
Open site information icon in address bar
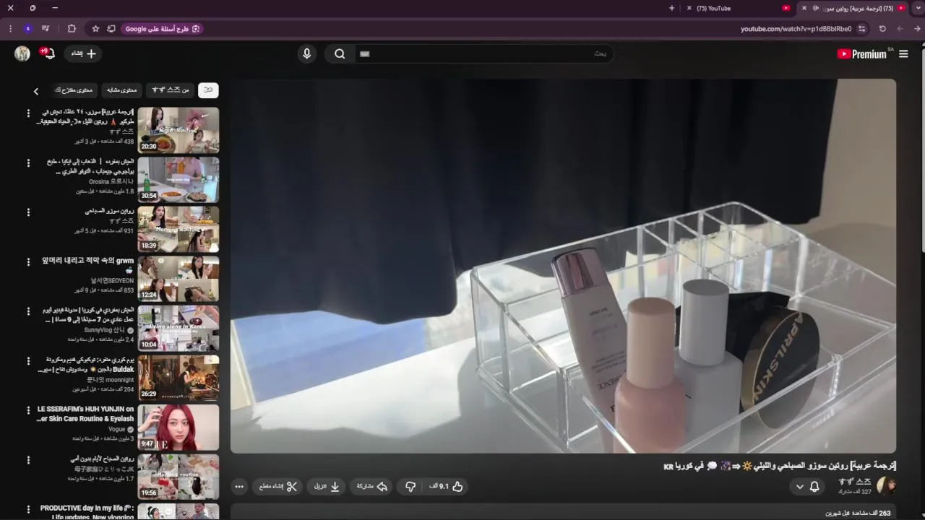point(861,29)
